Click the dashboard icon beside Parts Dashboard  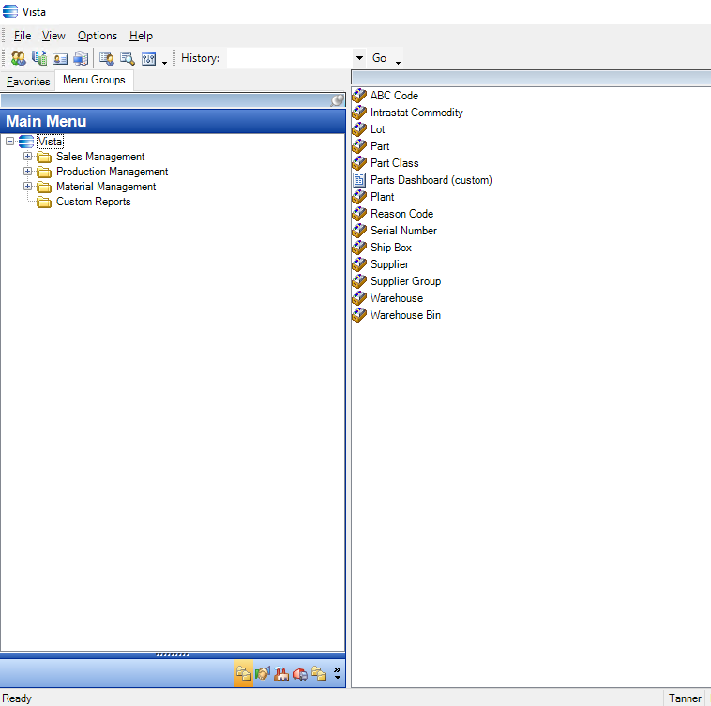pos(359,180)
